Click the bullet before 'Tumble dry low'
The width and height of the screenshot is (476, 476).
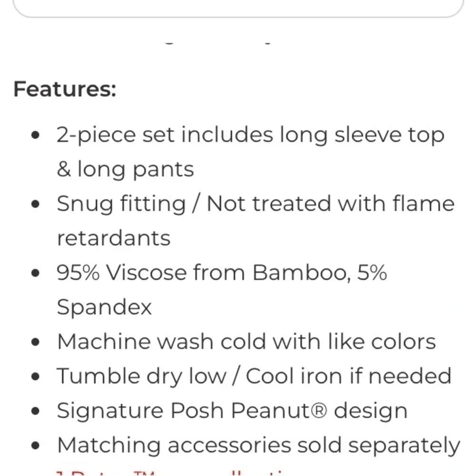[x=36, y=377]
